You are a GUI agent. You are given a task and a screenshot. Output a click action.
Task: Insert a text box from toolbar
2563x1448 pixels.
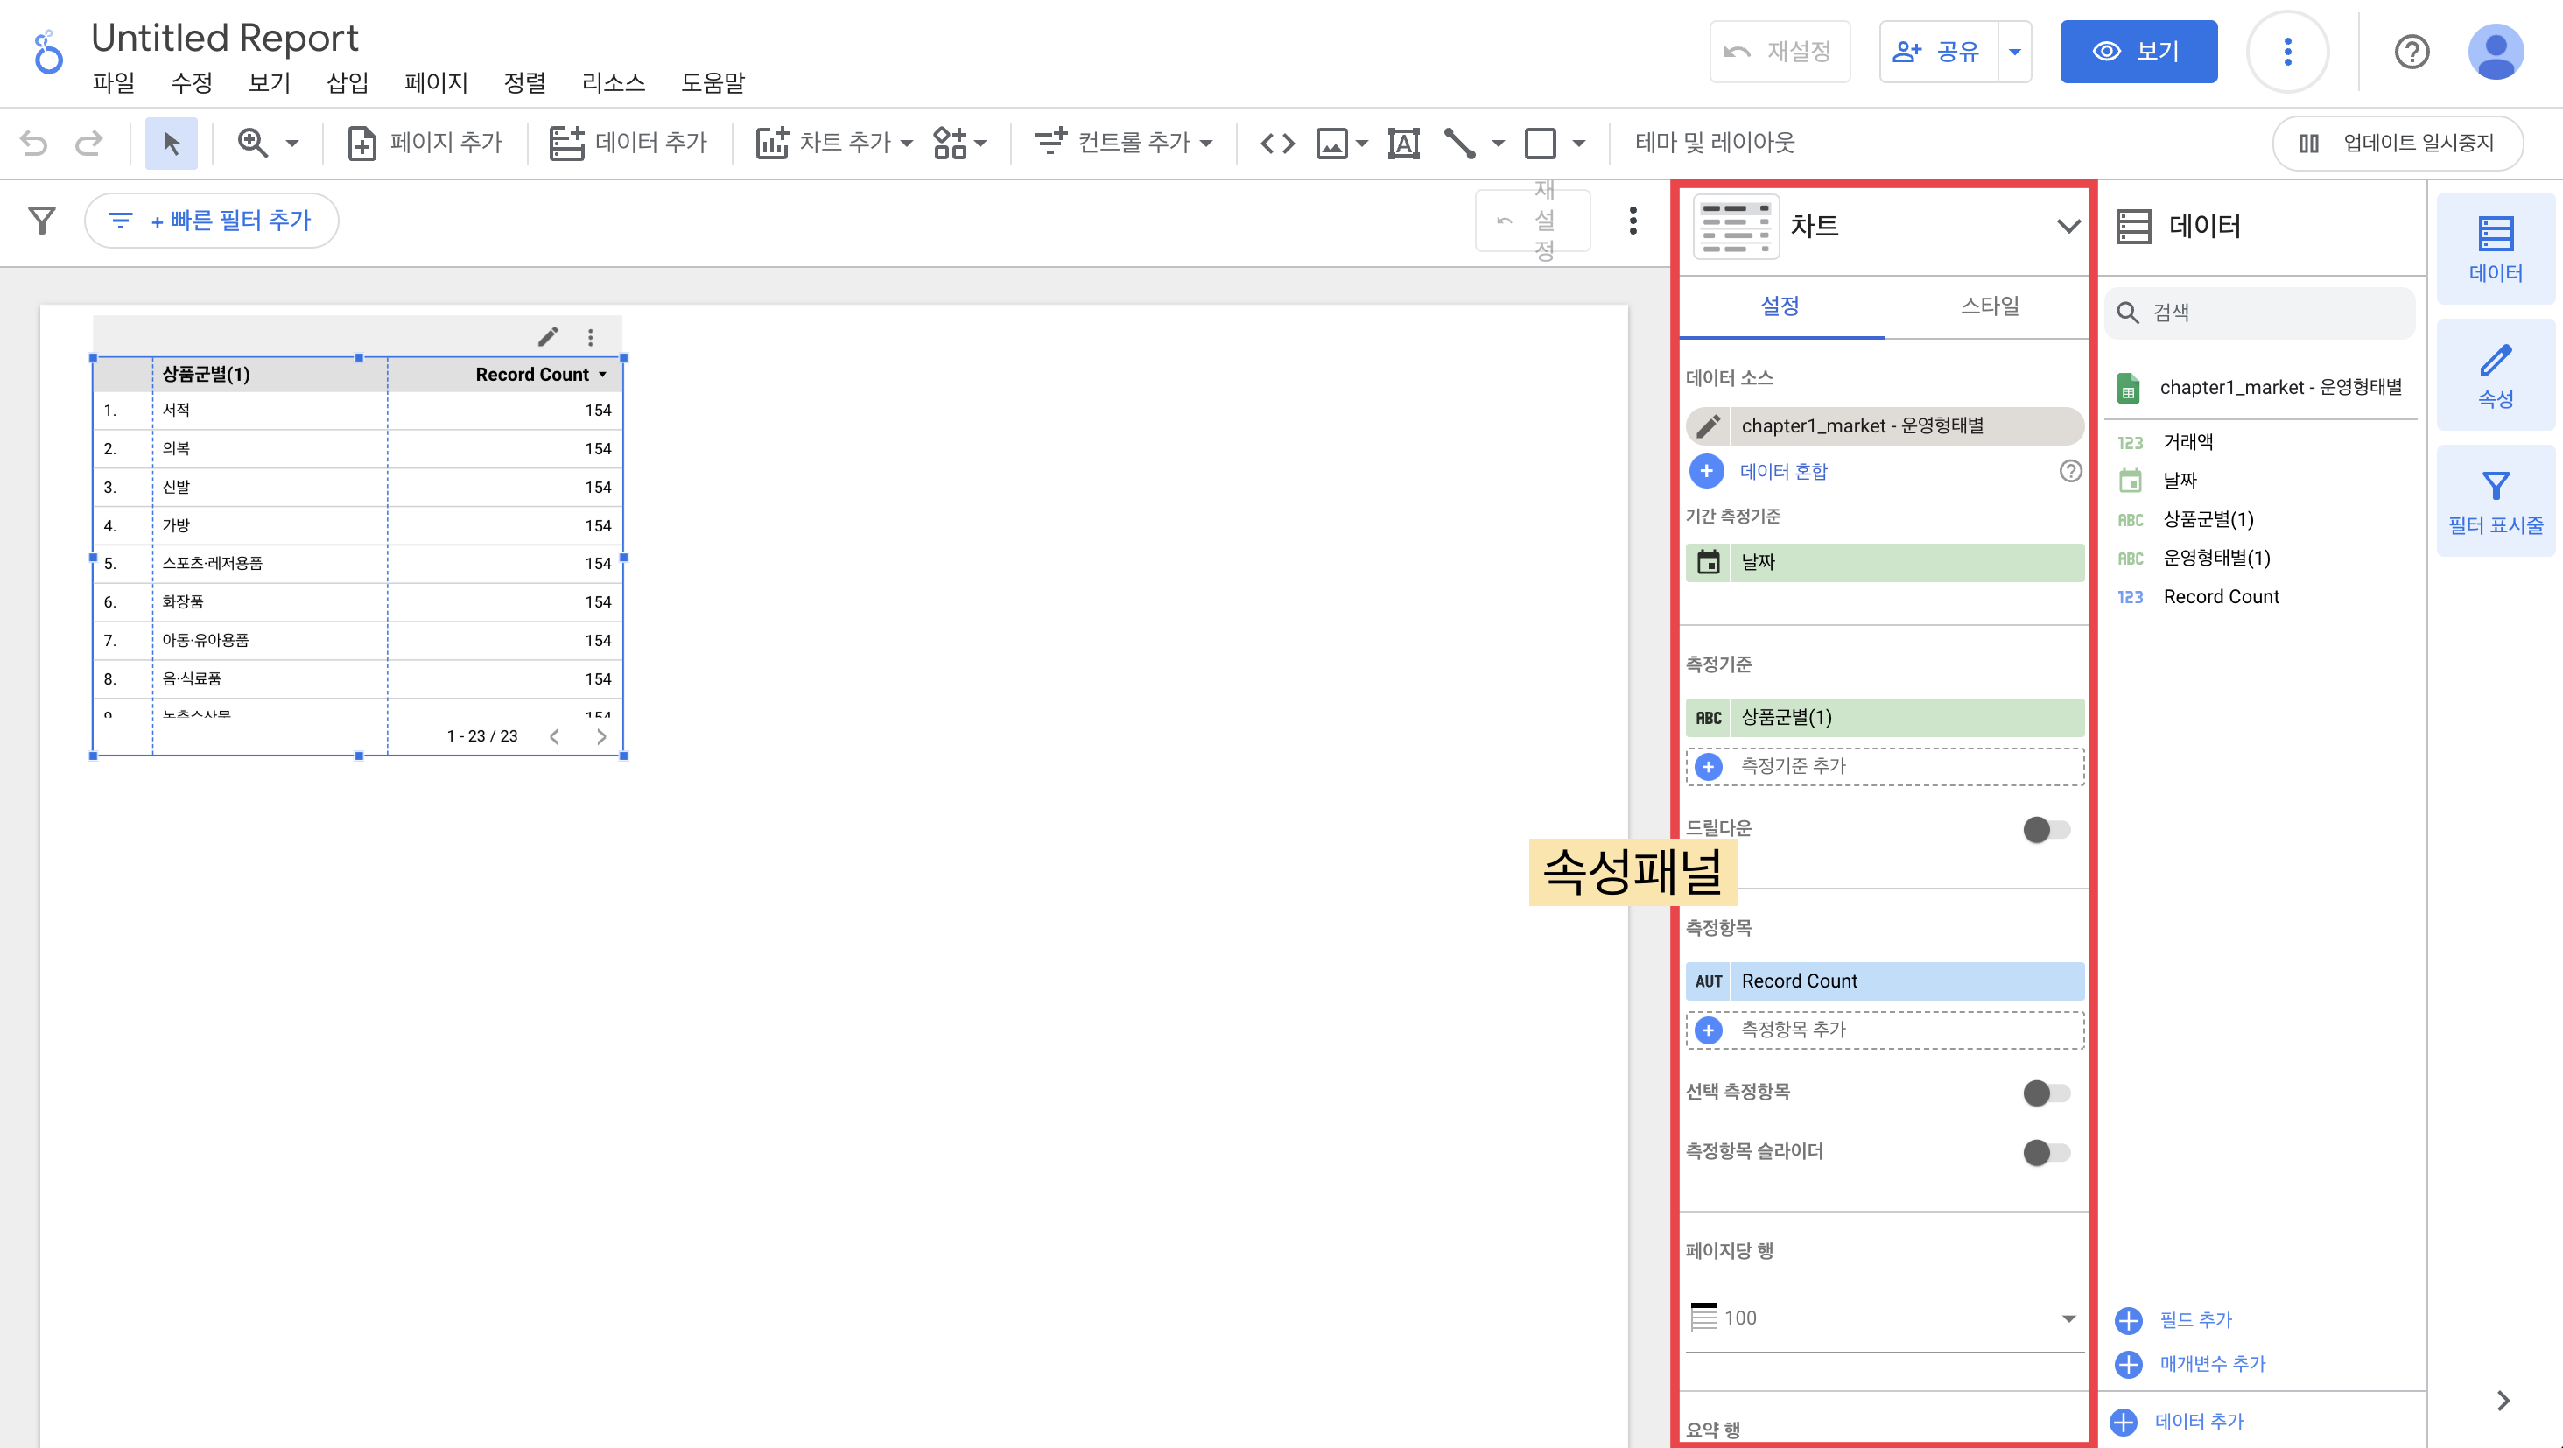pos(1403,144)
